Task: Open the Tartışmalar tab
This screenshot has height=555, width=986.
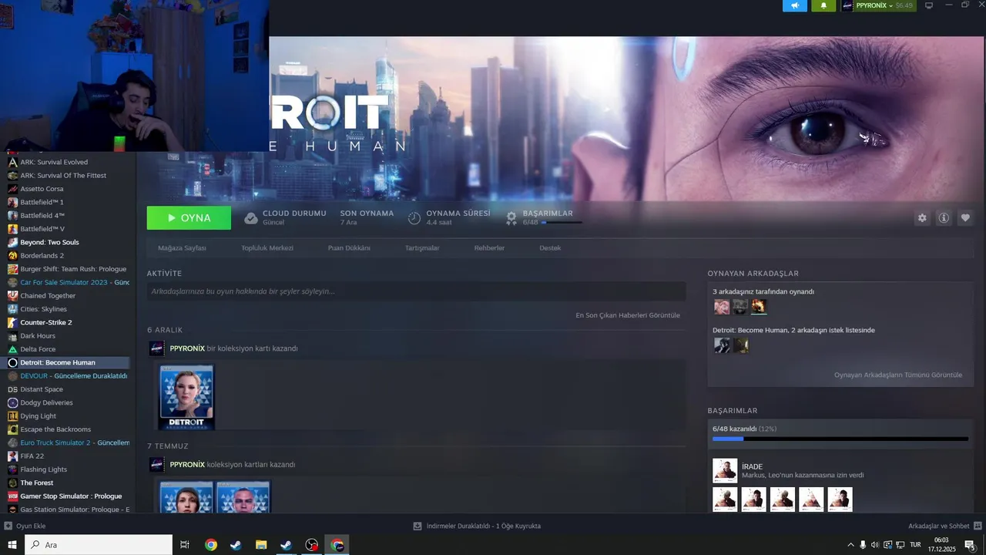Action: tap(422, 248)
